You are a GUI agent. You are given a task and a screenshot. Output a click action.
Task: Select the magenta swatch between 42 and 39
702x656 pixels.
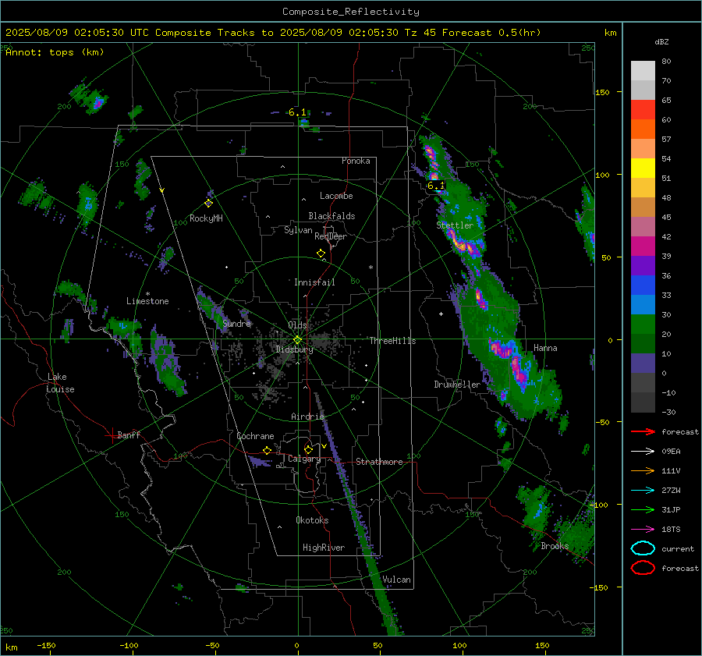pos(643,246)
